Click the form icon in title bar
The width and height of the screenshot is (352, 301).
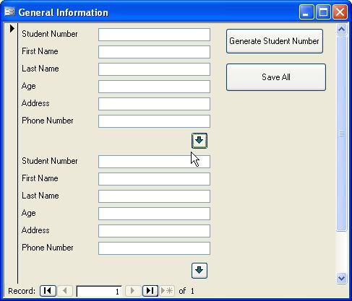pyautogui.click(x=9, y=12)
